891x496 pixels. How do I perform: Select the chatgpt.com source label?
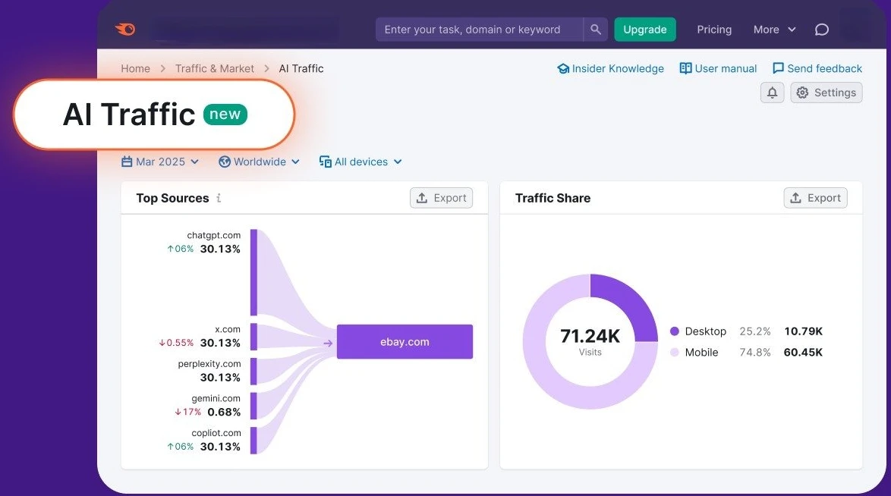click(214, 235)
